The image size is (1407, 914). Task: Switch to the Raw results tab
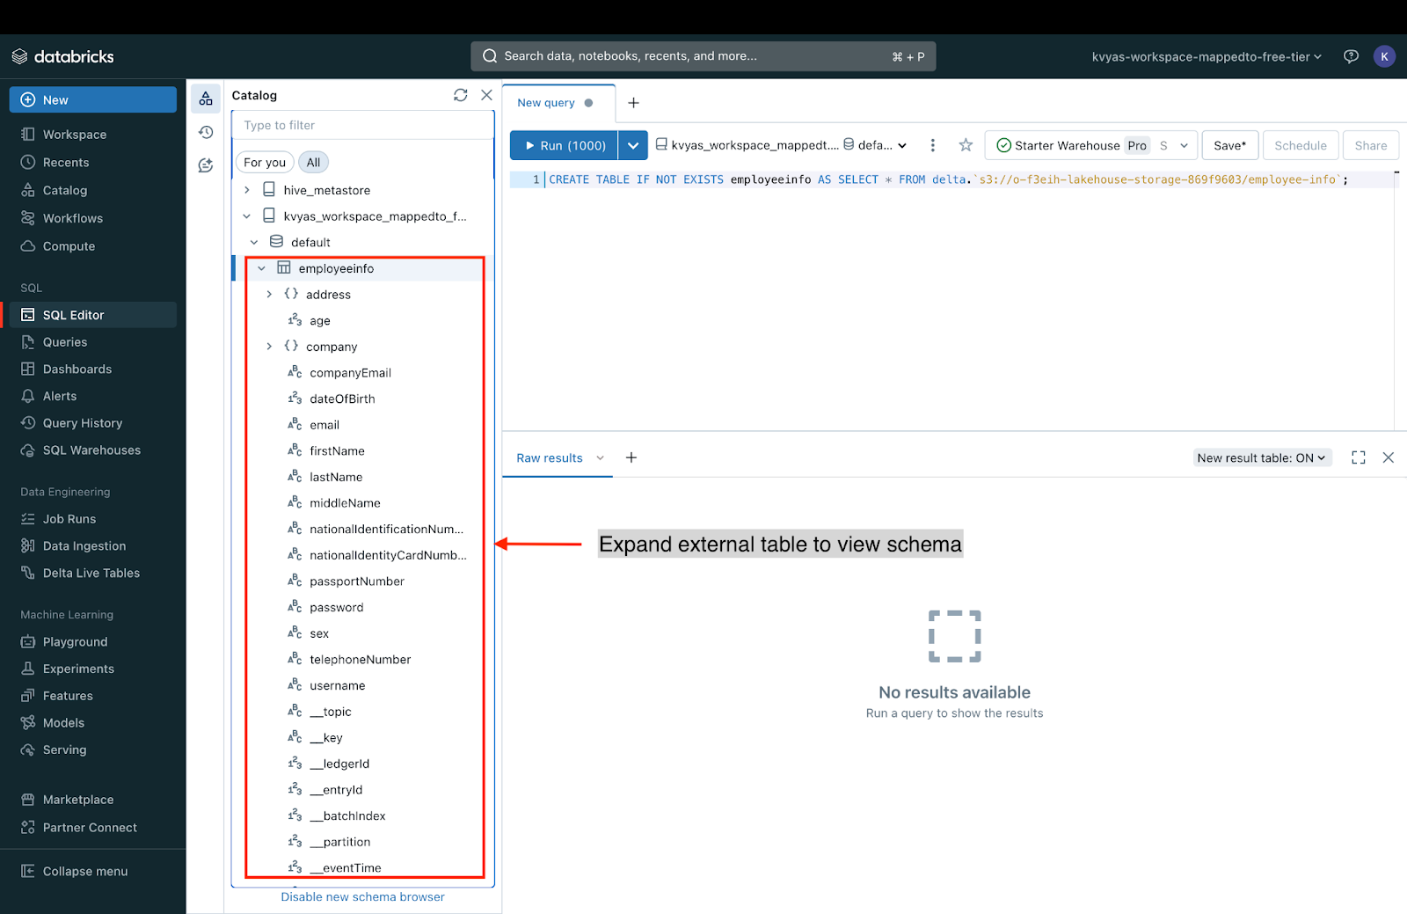coord(550,457)
